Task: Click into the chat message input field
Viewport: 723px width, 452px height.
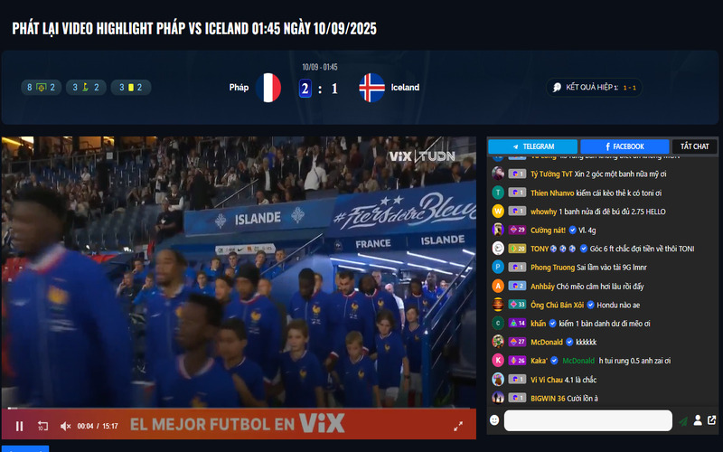Action: 588,420
